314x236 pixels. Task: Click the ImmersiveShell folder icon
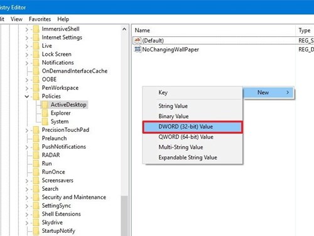[36, 29]
